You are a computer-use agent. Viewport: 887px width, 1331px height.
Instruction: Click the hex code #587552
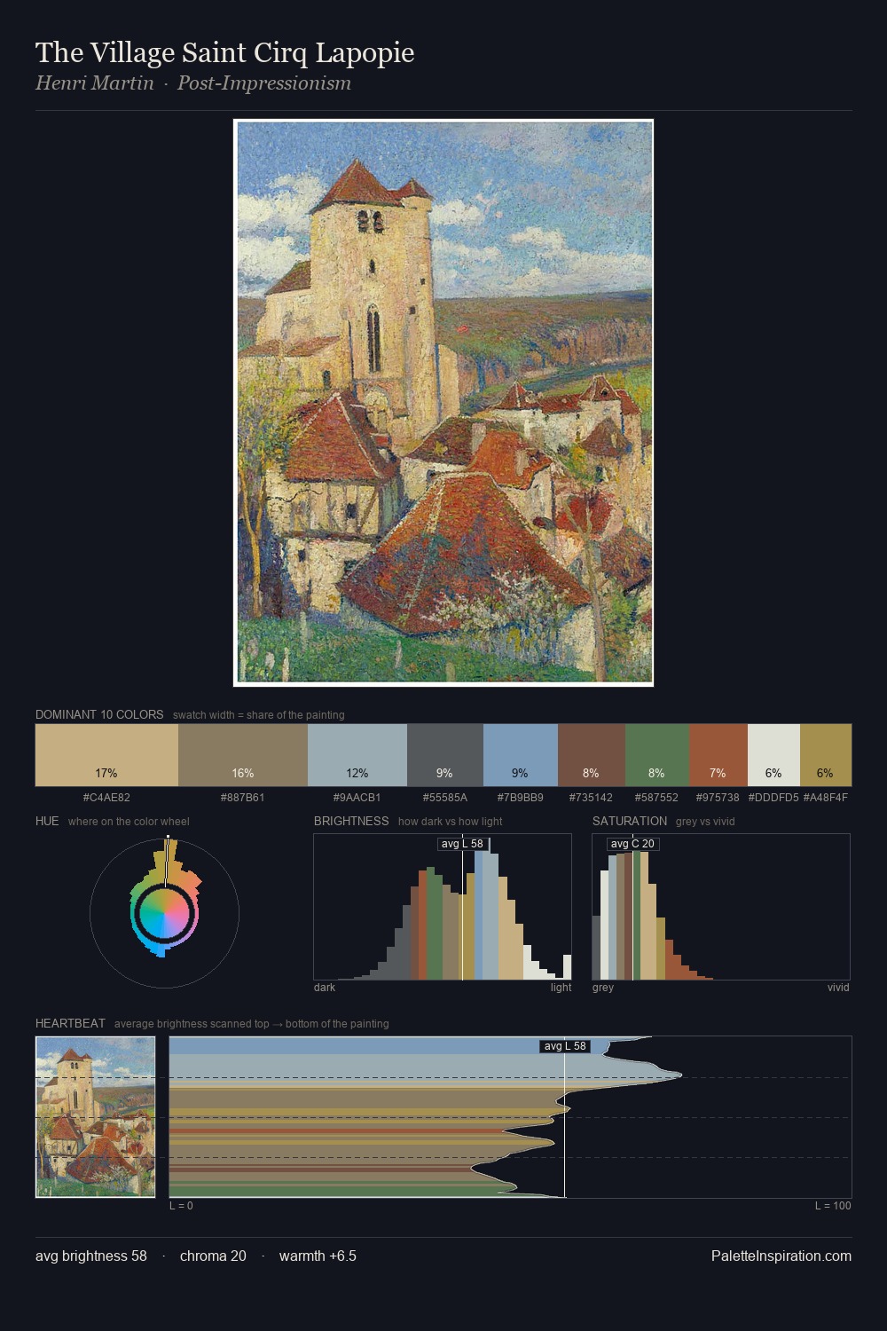tap(657, 798)
